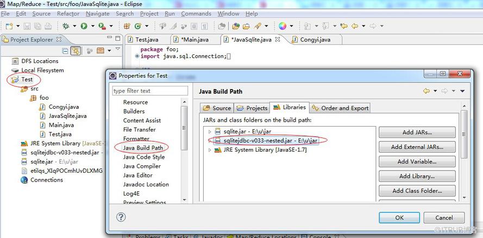Open the Project Explorer view menu triangle
This screenshot has width=483, height=238.
point(118,49)
